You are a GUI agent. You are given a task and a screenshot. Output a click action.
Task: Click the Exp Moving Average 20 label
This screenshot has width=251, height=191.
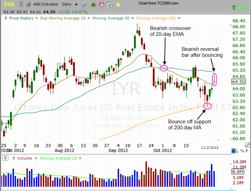click(x=63, y=18)
